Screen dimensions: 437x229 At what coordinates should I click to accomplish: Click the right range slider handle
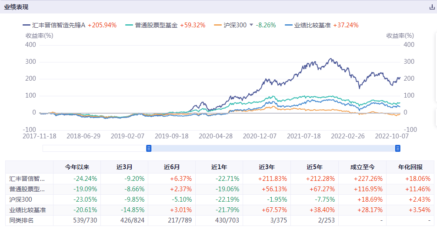397,148
